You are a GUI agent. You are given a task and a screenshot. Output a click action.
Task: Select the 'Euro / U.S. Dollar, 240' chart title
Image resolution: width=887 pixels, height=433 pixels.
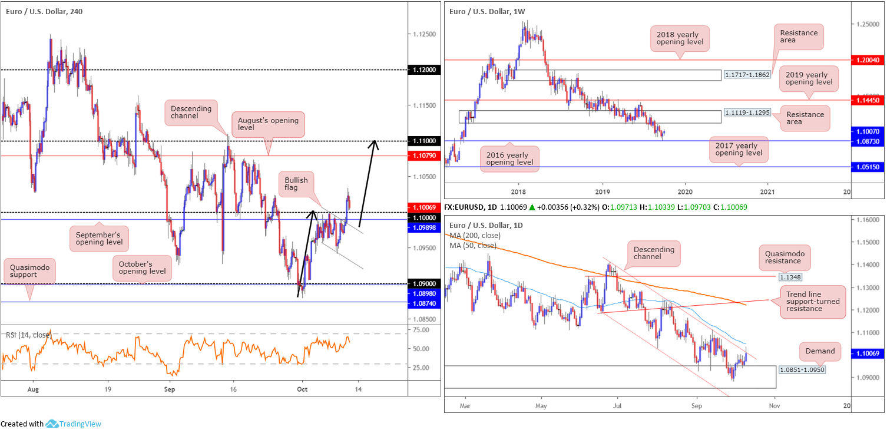point(44,11)
